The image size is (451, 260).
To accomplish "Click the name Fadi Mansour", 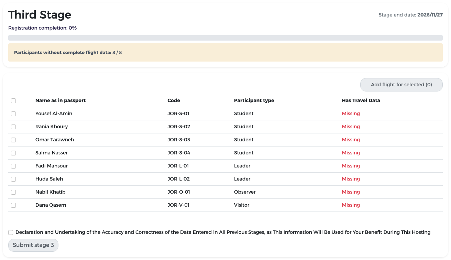I will coord(52,166).
